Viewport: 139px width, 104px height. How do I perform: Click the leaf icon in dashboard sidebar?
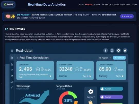tap(12, 70)
